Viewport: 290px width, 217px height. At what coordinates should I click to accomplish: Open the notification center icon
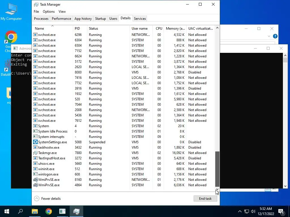pos(281,211)
